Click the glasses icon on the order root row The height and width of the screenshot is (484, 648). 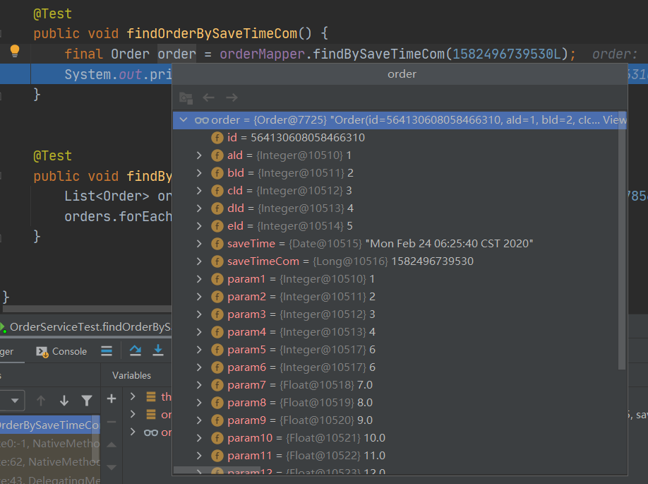pyautogui.click(x=202, y=120)
